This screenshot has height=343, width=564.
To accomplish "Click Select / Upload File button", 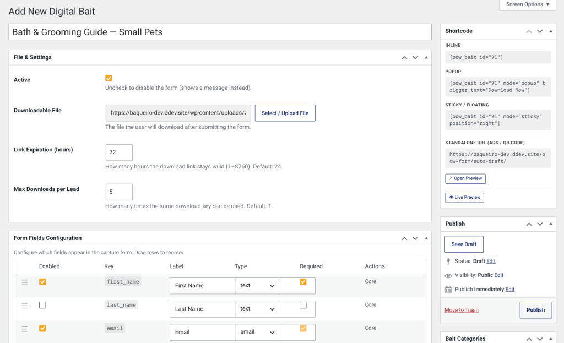I will (x=285, y=113).
